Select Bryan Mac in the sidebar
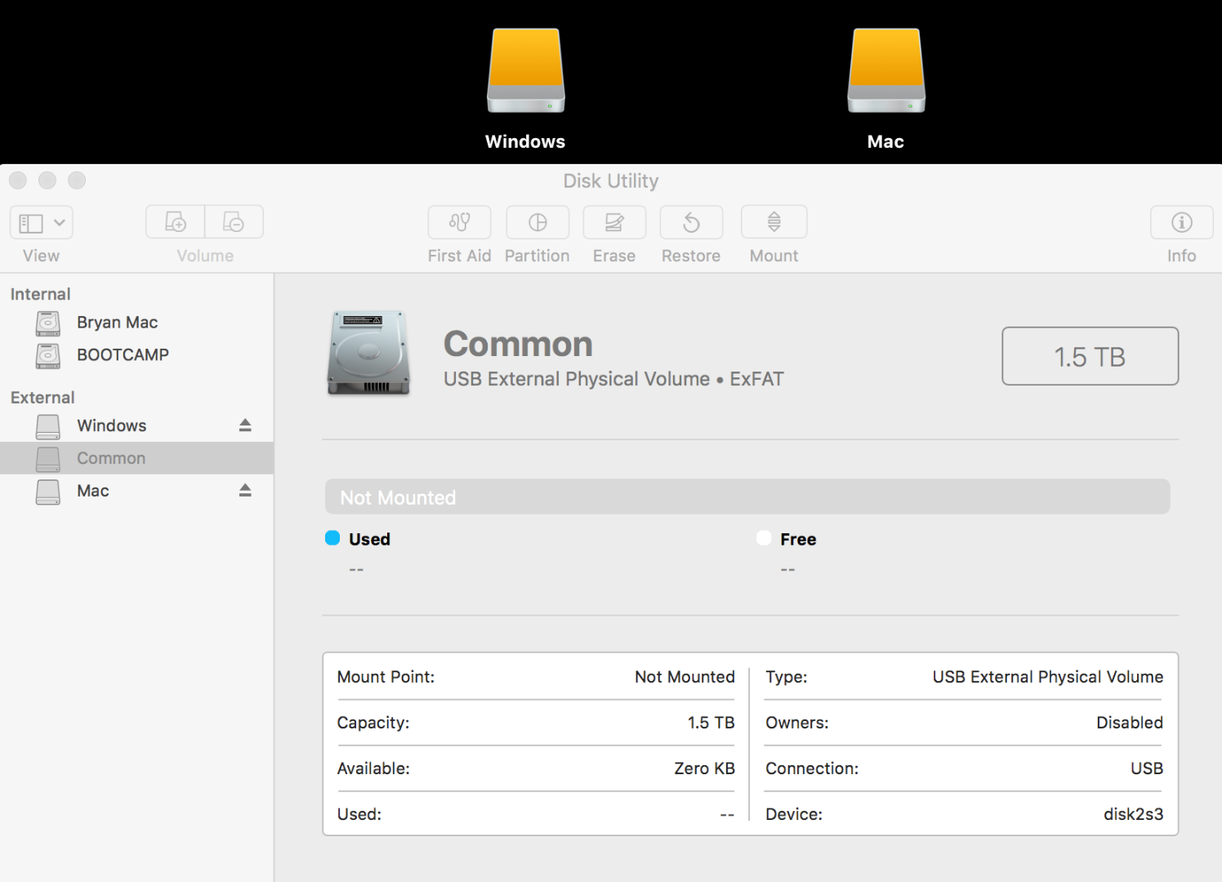 pyautogui.click(x=117, y=323)
